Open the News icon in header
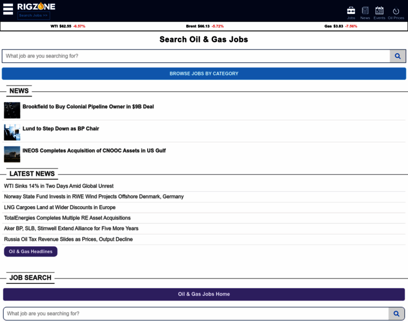The height and width of the screenshot is (322, 408). click(x=365, y=11)
